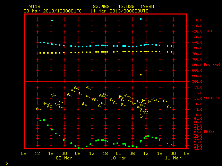The height and width of the screenshot is (166, 222).
Task: Click the cyan temperature point at 0.0 near 18
Action: [x=52, y=20]
